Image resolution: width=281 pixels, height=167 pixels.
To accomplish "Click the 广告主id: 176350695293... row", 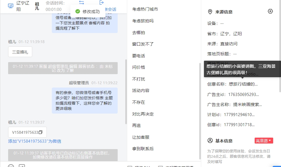I will point(233,95).
